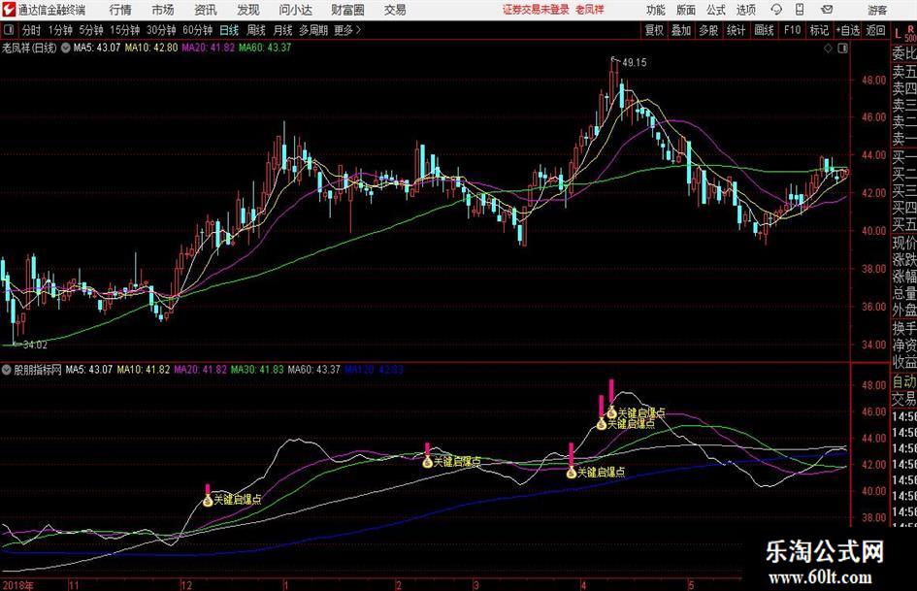The image size is (917, 591).
Task: Click the 统计 statistics button
Action: point(736,30)
